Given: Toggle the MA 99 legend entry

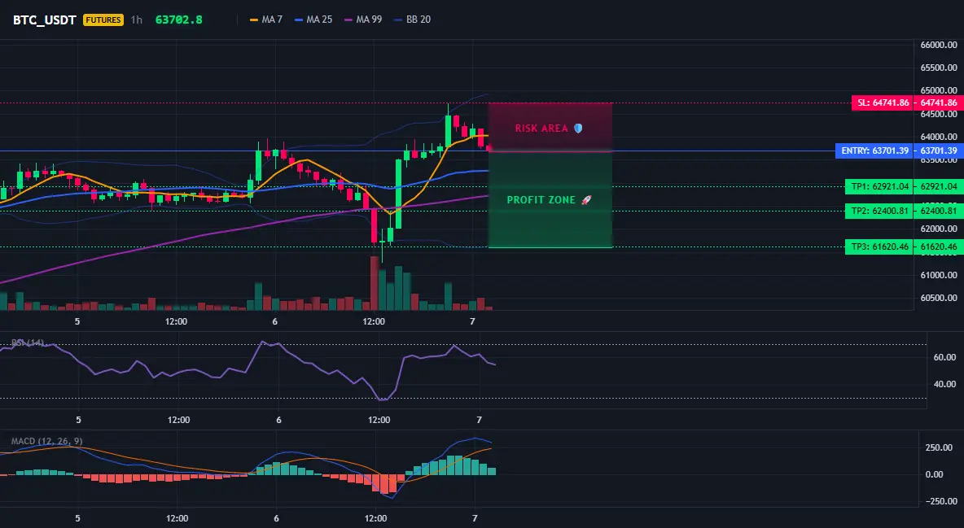Looking at the screenshot, I should (x=363, y=20).
